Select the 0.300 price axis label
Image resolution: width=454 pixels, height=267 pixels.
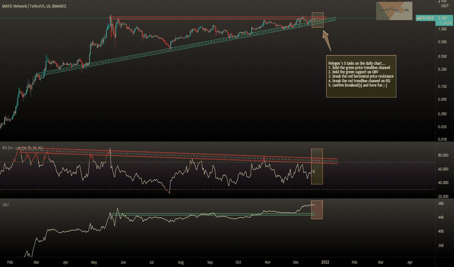coord(442,69)
